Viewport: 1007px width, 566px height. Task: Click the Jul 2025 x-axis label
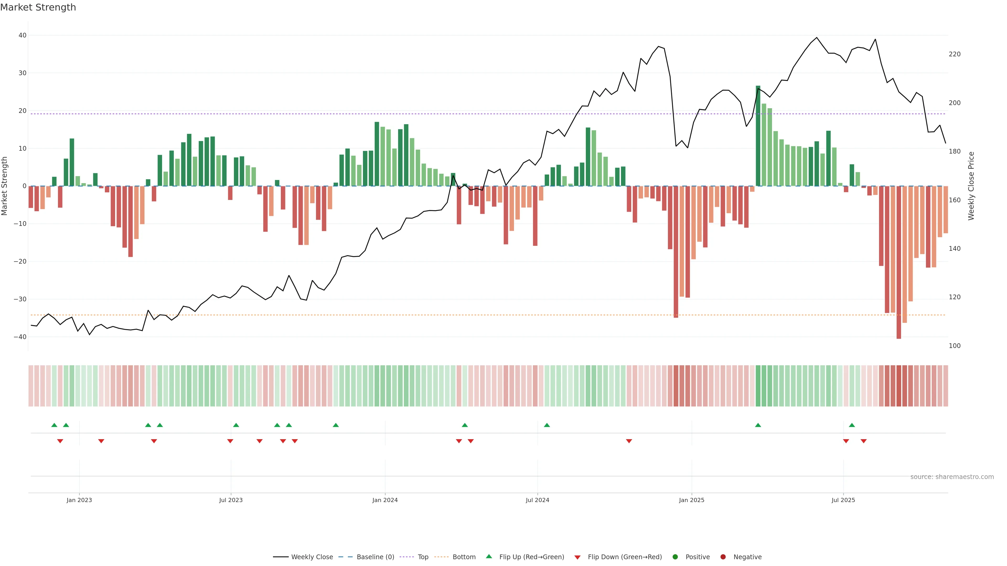843,500
